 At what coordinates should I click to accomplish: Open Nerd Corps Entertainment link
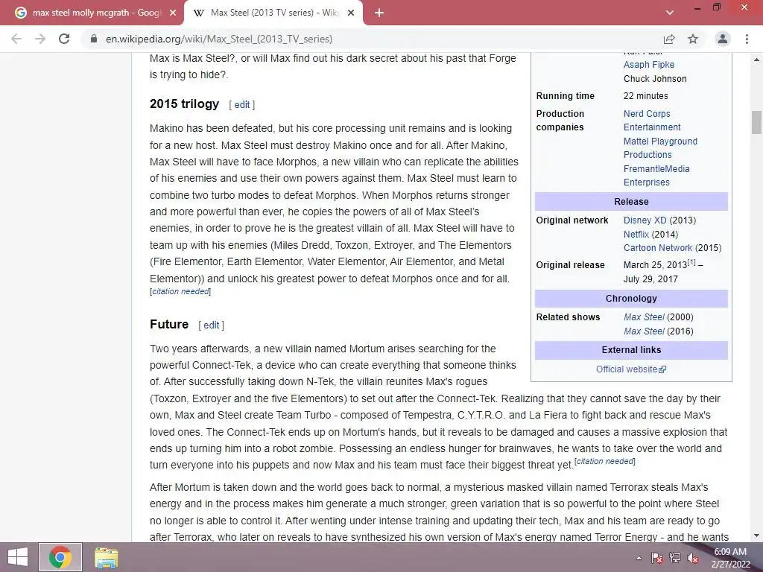[x=652, y=120]
